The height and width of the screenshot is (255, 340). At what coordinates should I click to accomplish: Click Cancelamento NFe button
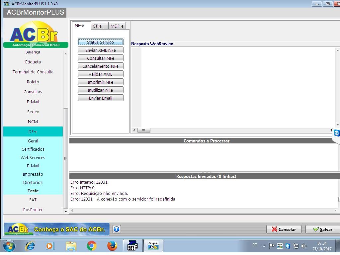[100, 66]
